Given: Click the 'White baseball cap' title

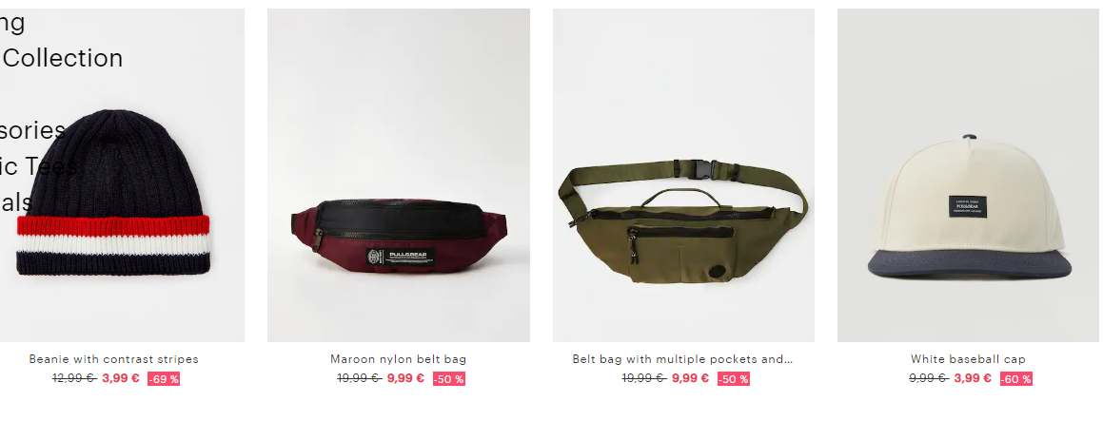Looking at the screenshot, I should [x=968, y=359].
